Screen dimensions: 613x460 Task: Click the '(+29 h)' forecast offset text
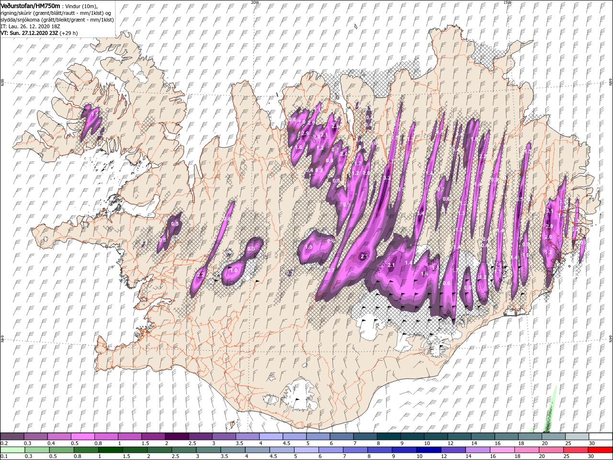point(69,34)
